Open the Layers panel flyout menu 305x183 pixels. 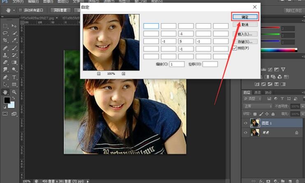coord(303,93)
